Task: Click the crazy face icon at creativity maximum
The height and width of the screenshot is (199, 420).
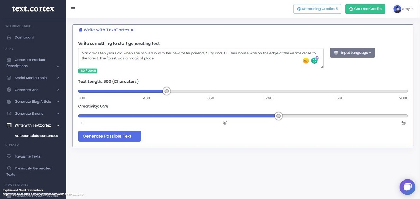Action: (404, 123)
